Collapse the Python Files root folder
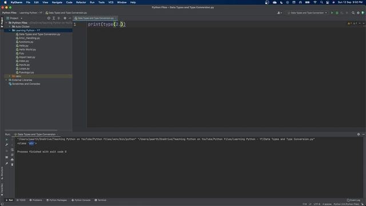Image resolution: width=366 pixels, height=206 pixels. [x=6, y=23]
